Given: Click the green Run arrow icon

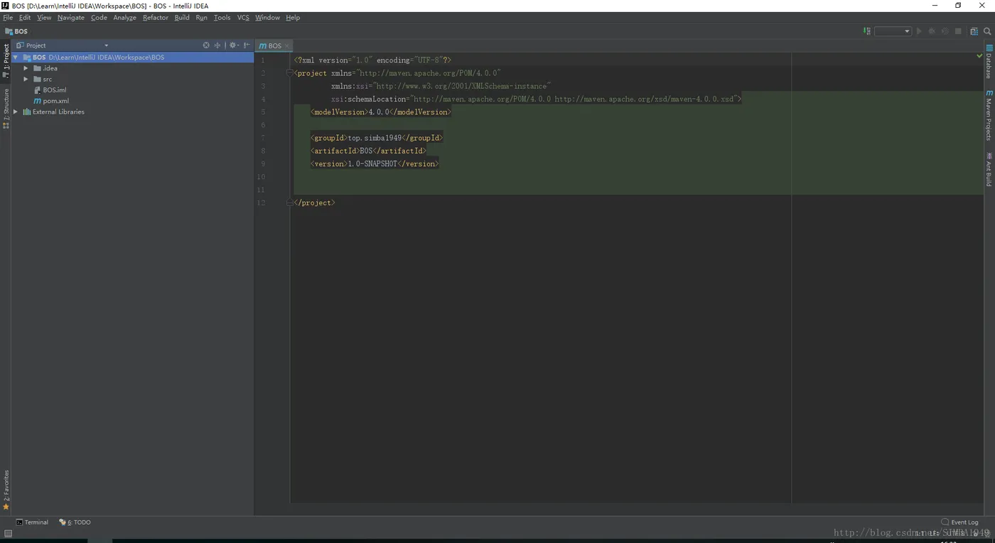Looking at the screenshot, I should point(919,31).
